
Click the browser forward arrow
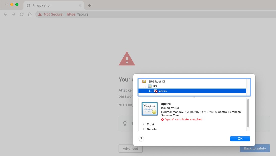coord(14,14)
